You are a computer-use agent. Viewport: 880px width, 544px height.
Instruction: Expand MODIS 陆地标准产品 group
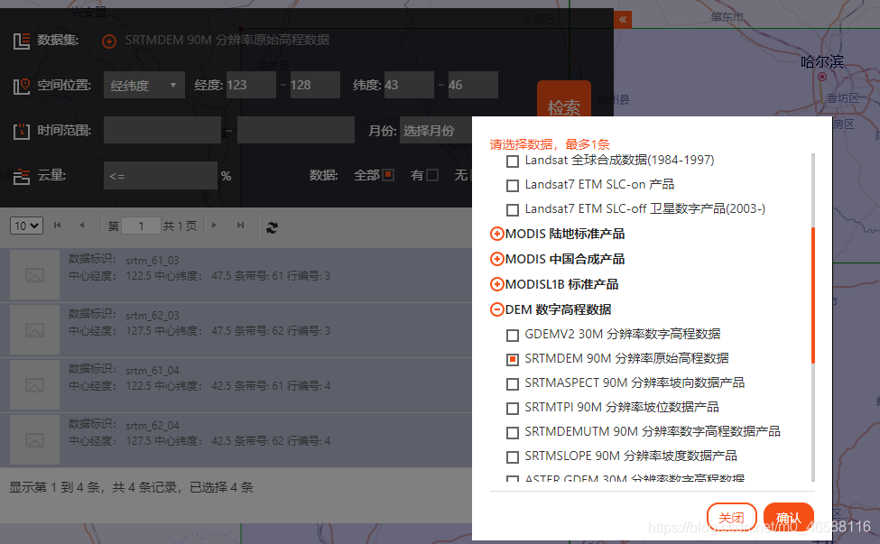496,234
